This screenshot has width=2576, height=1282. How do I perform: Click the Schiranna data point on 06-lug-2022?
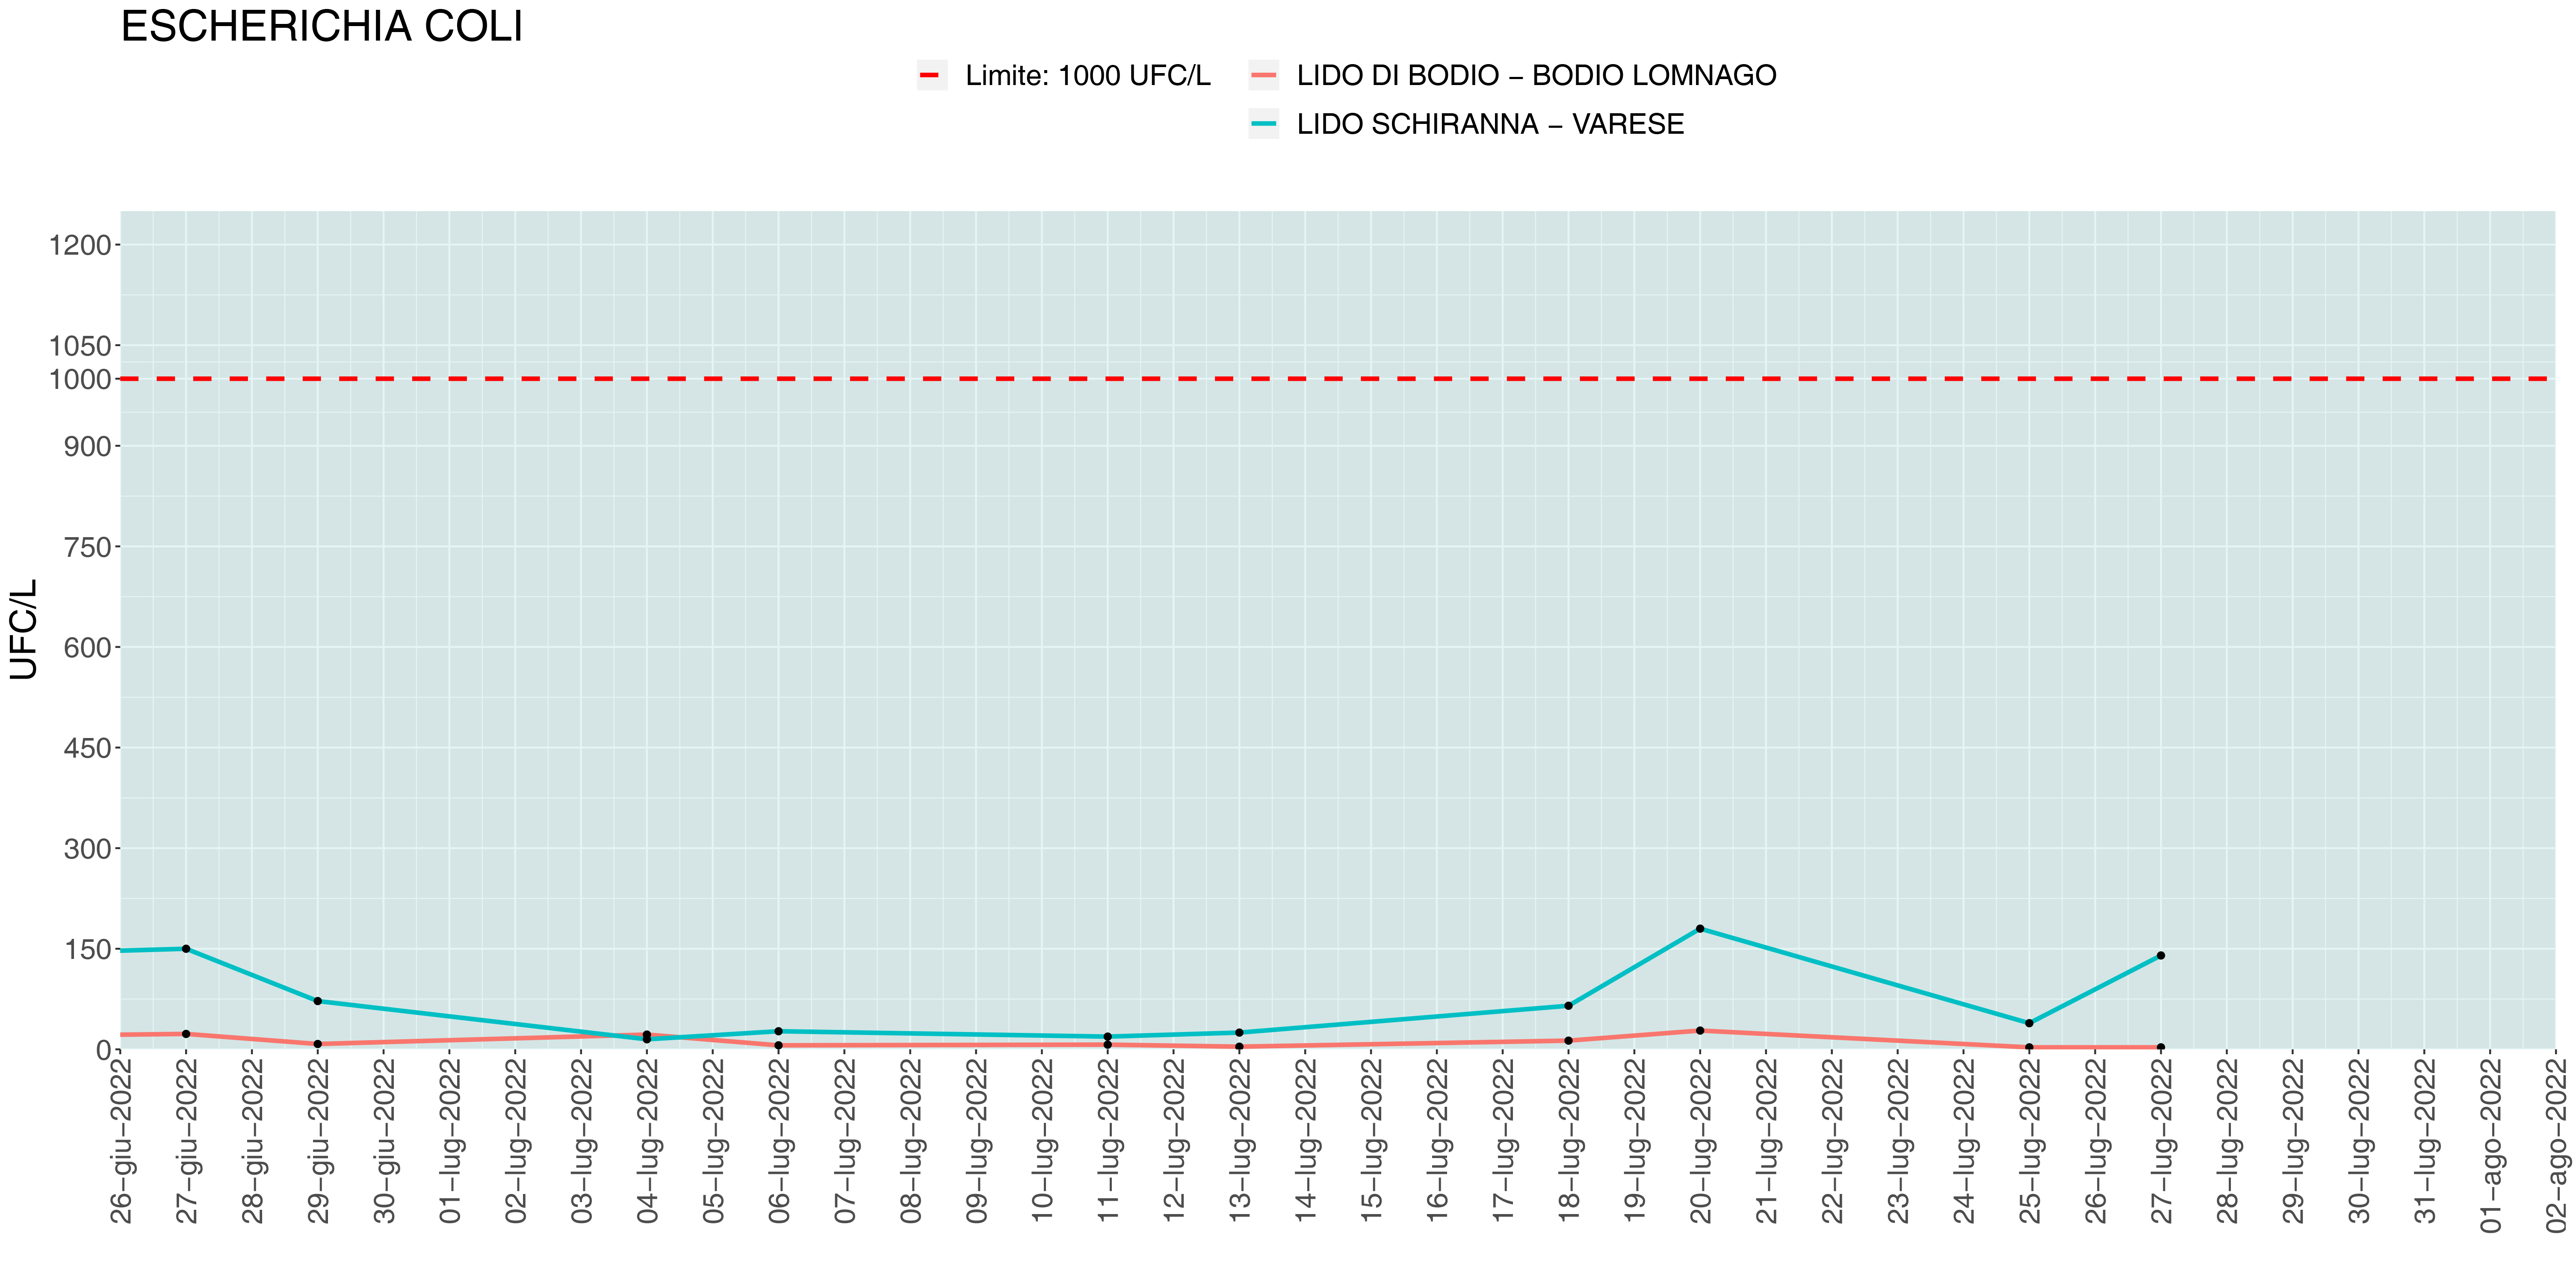778,1031
